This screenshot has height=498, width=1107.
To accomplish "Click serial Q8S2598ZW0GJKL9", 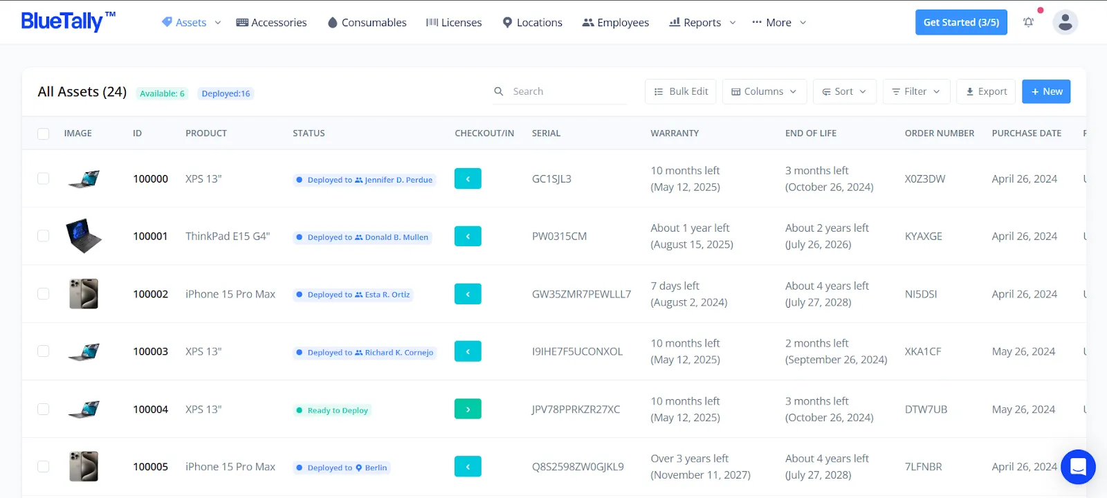I will click(x=578, y=467).
